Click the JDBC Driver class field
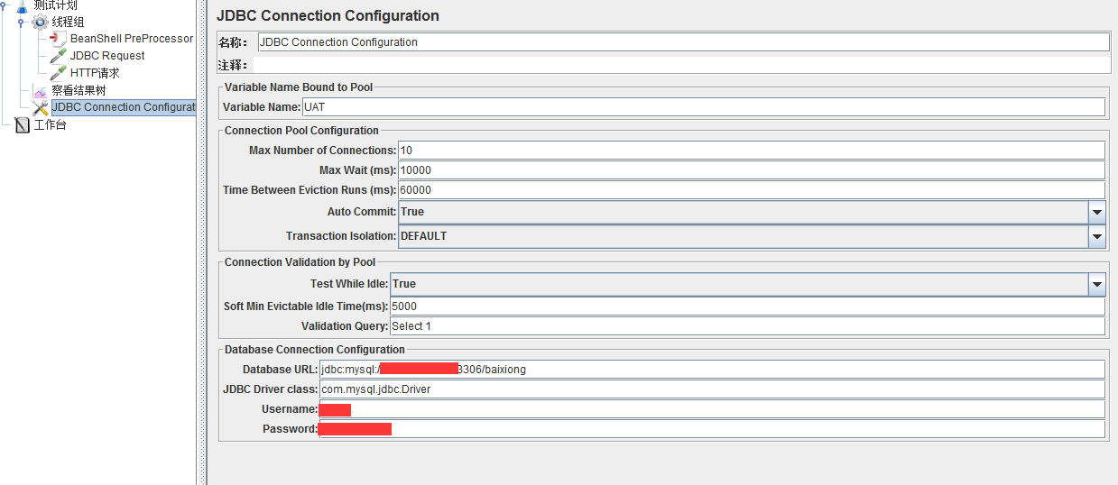Screen dimensions: 1118x485 click(711, 389)
